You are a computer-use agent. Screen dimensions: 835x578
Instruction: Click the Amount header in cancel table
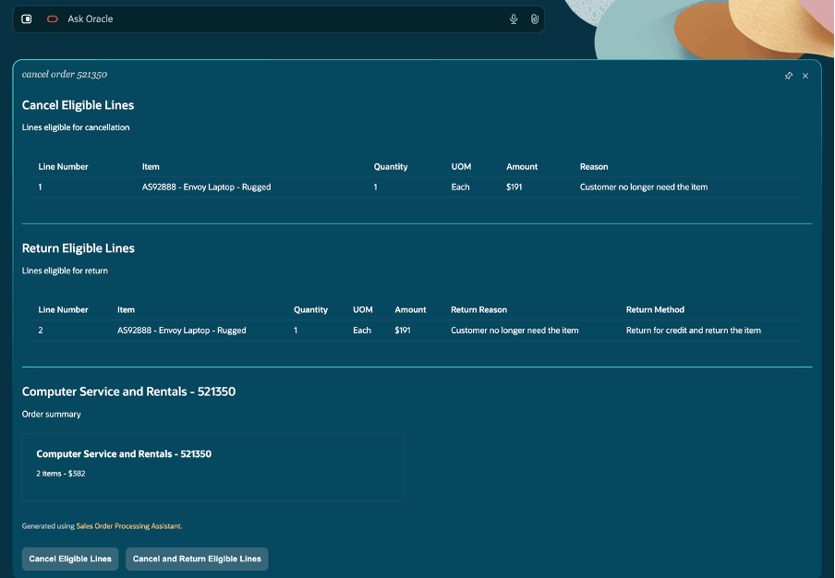coord(522,166)
